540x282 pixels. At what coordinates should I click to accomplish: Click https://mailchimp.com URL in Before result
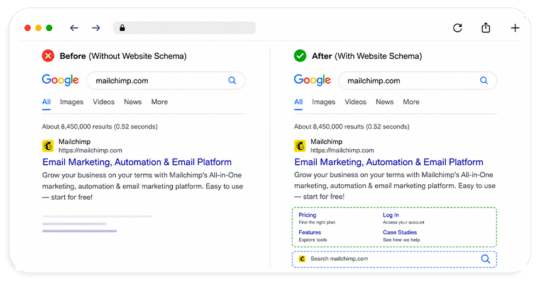91,150
